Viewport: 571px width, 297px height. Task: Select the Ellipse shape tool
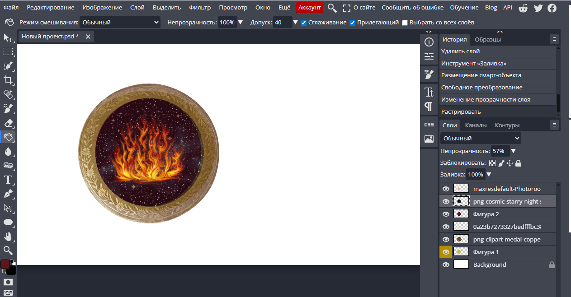(8, 222)
